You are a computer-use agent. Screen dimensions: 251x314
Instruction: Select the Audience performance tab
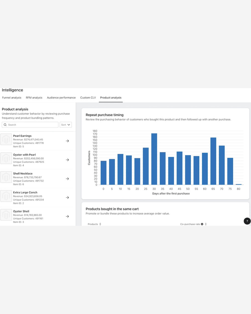point(61,97)
